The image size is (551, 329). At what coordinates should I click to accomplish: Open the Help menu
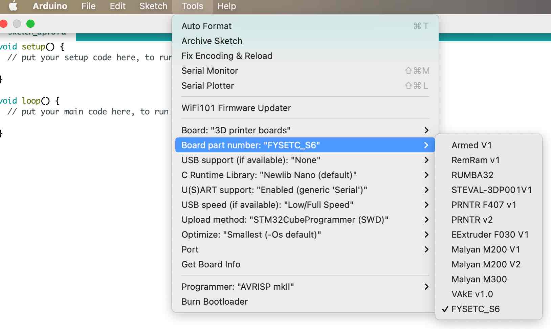click(x=226, y=6)
